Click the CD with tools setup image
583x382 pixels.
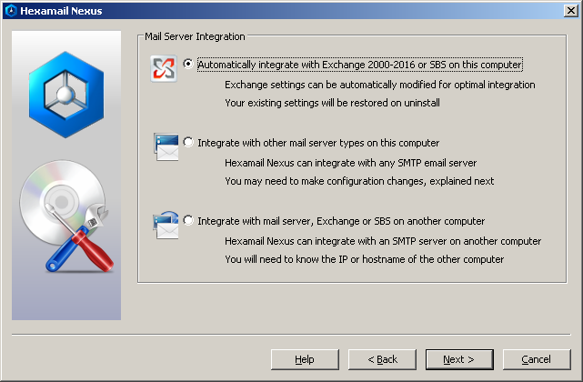pos(66,216)
